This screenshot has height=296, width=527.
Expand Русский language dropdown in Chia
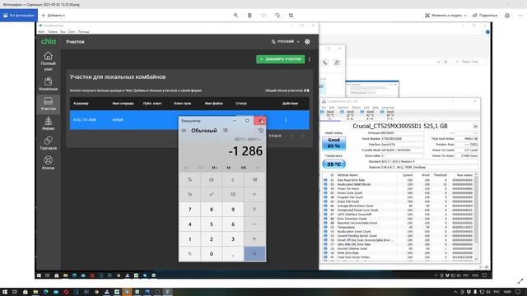[285, 42]
